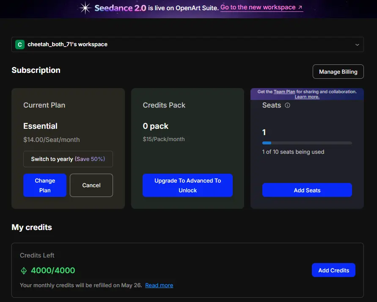Viewport: 377px width, 302px height.
Task: Click the Add Seats button
Action: point(307,190)
